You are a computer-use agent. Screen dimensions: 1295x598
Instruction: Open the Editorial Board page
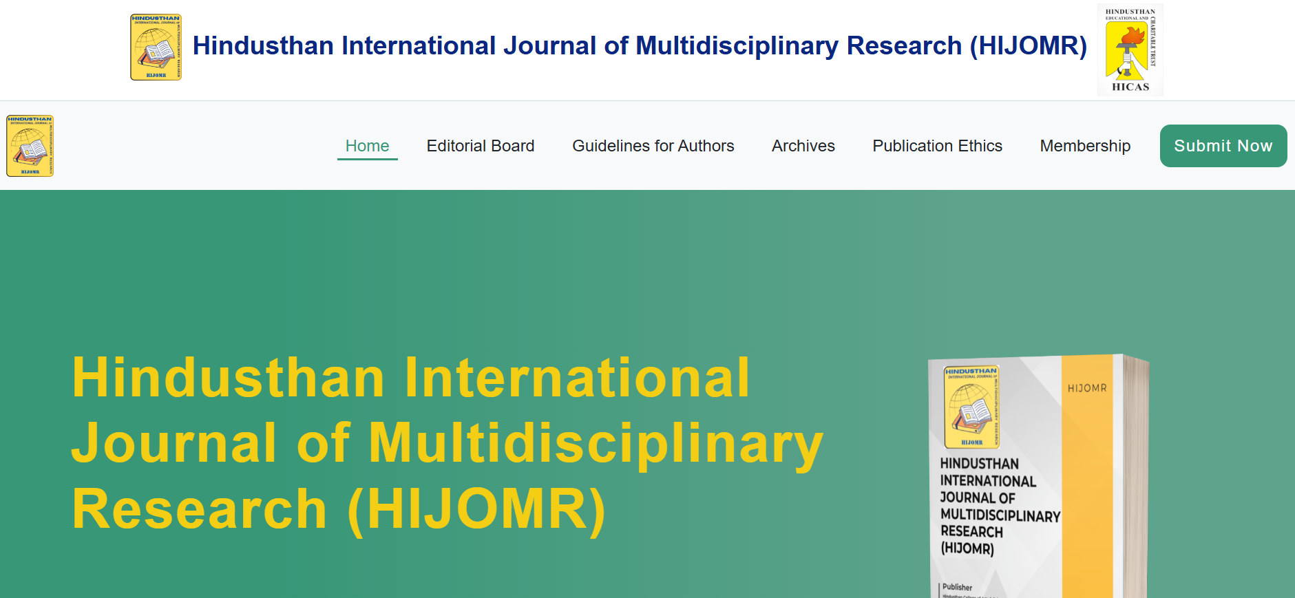point(480,146)
